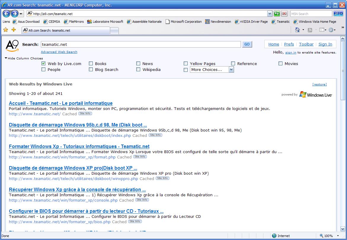This screenshot has height=240, width=347.
Task: Select the A9.com Search tab
Action: [66, 30]
